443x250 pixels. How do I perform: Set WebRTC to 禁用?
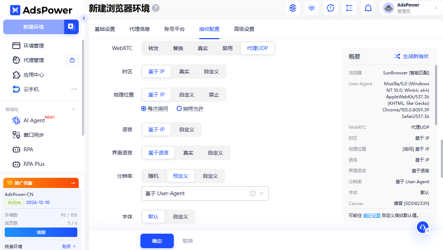[x=227, y=48]
